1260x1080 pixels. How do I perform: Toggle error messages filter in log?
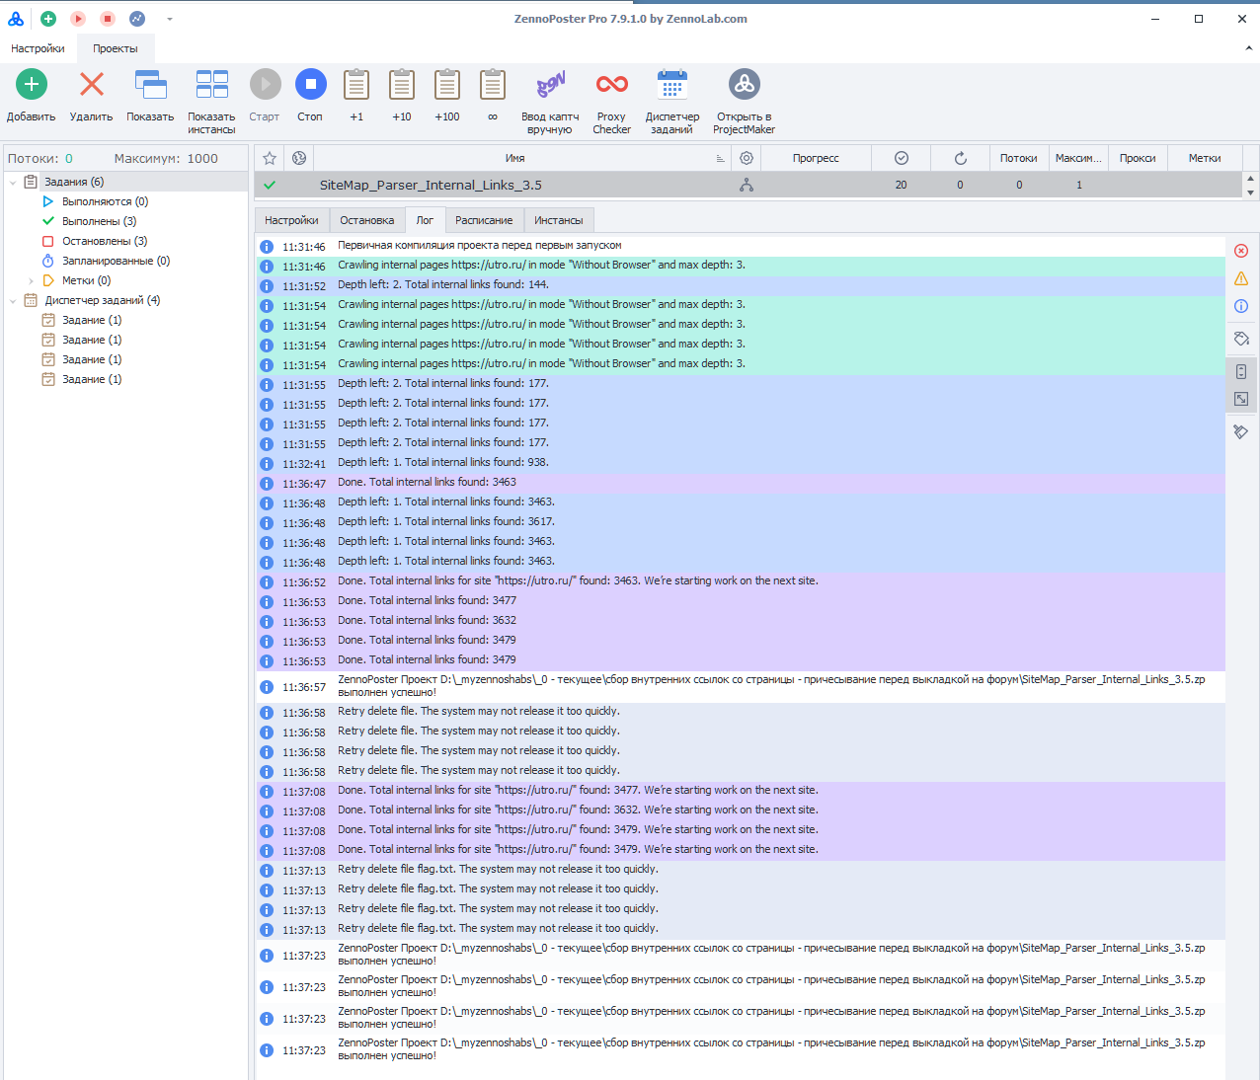click(x=1241, y=251)
